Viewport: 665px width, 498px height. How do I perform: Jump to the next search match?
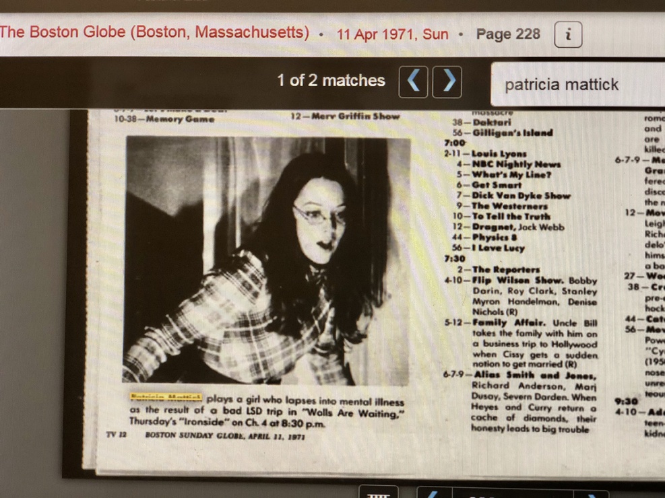tap(447, 82)
